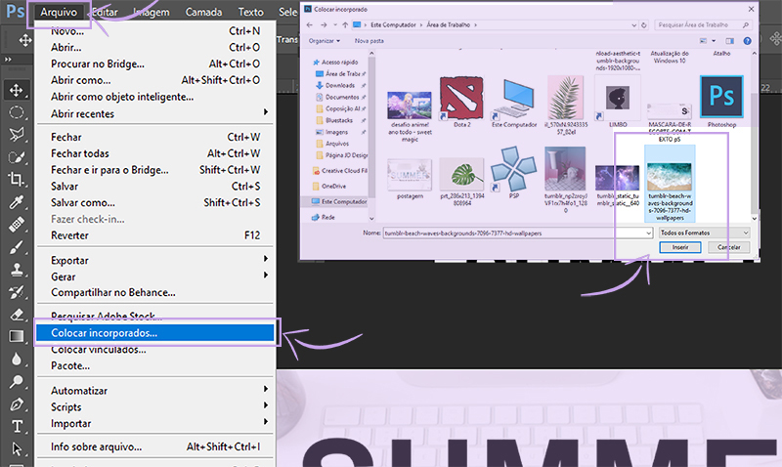The height and width of the screenshot is (467, 782).
Task: Select the Gradient tool
Action: pos(17,336)
